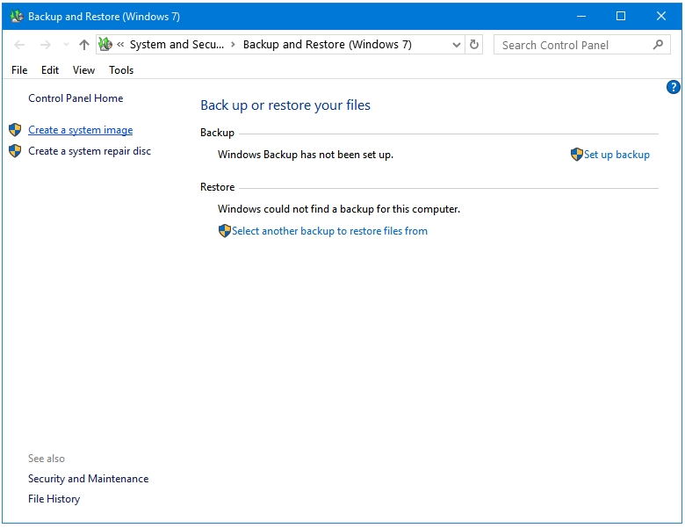
Task: Click the 'Backup' section heading
Action: click(x=217, y=133)
